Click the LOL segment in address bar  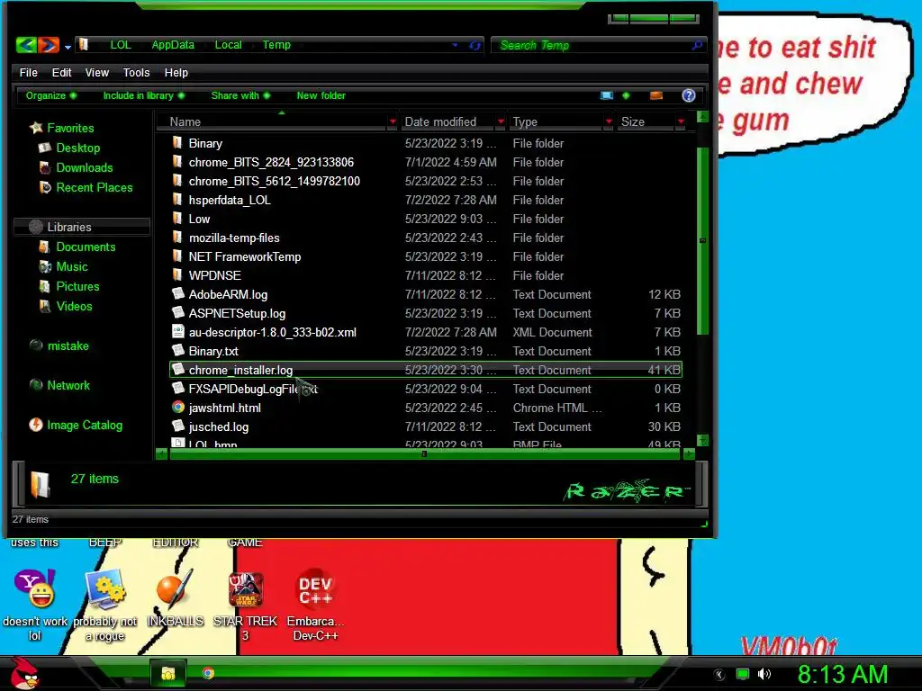coord(121,45)
